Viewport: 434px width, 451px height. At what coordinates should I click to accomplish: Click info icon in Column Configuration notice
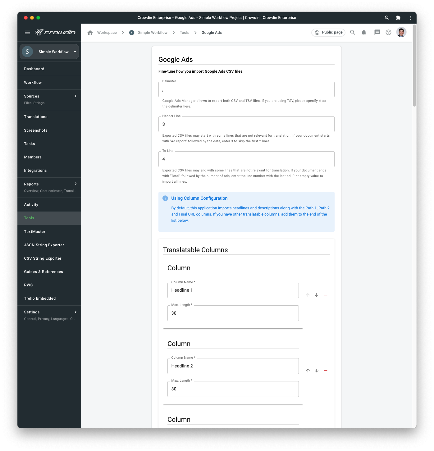165,198
